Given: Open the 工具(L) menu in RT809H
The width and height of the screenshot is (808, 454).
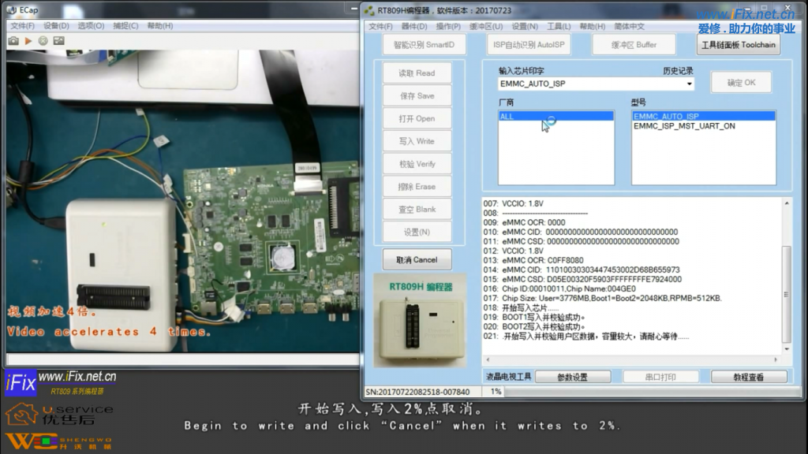Looking at the screenshot, I should (x=559, y=26).
